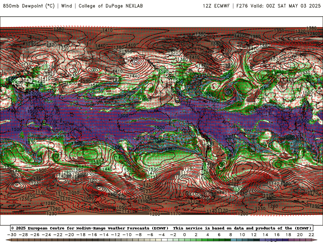Click the "10" color scale label
323x242 pixels.
(x=242, y=235)
